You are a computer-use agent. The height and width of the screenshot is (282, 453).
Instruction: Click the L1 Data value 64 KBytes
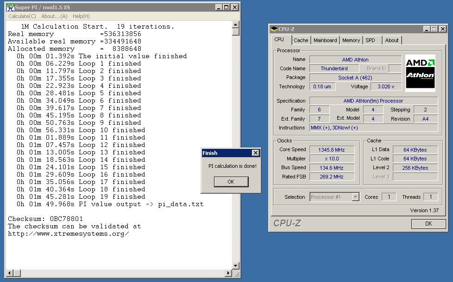tap(415, 150)
